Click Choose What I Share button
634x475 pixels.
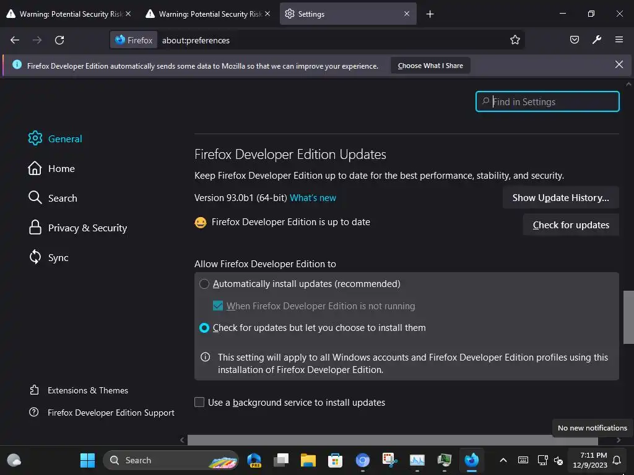click(430, 66)
